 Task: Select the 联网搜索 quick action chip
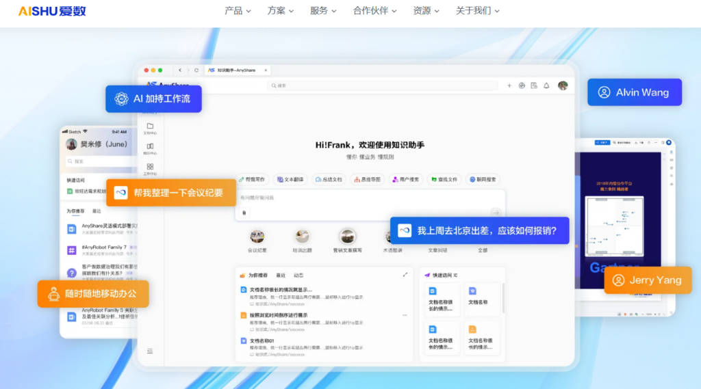pos(483,180)
